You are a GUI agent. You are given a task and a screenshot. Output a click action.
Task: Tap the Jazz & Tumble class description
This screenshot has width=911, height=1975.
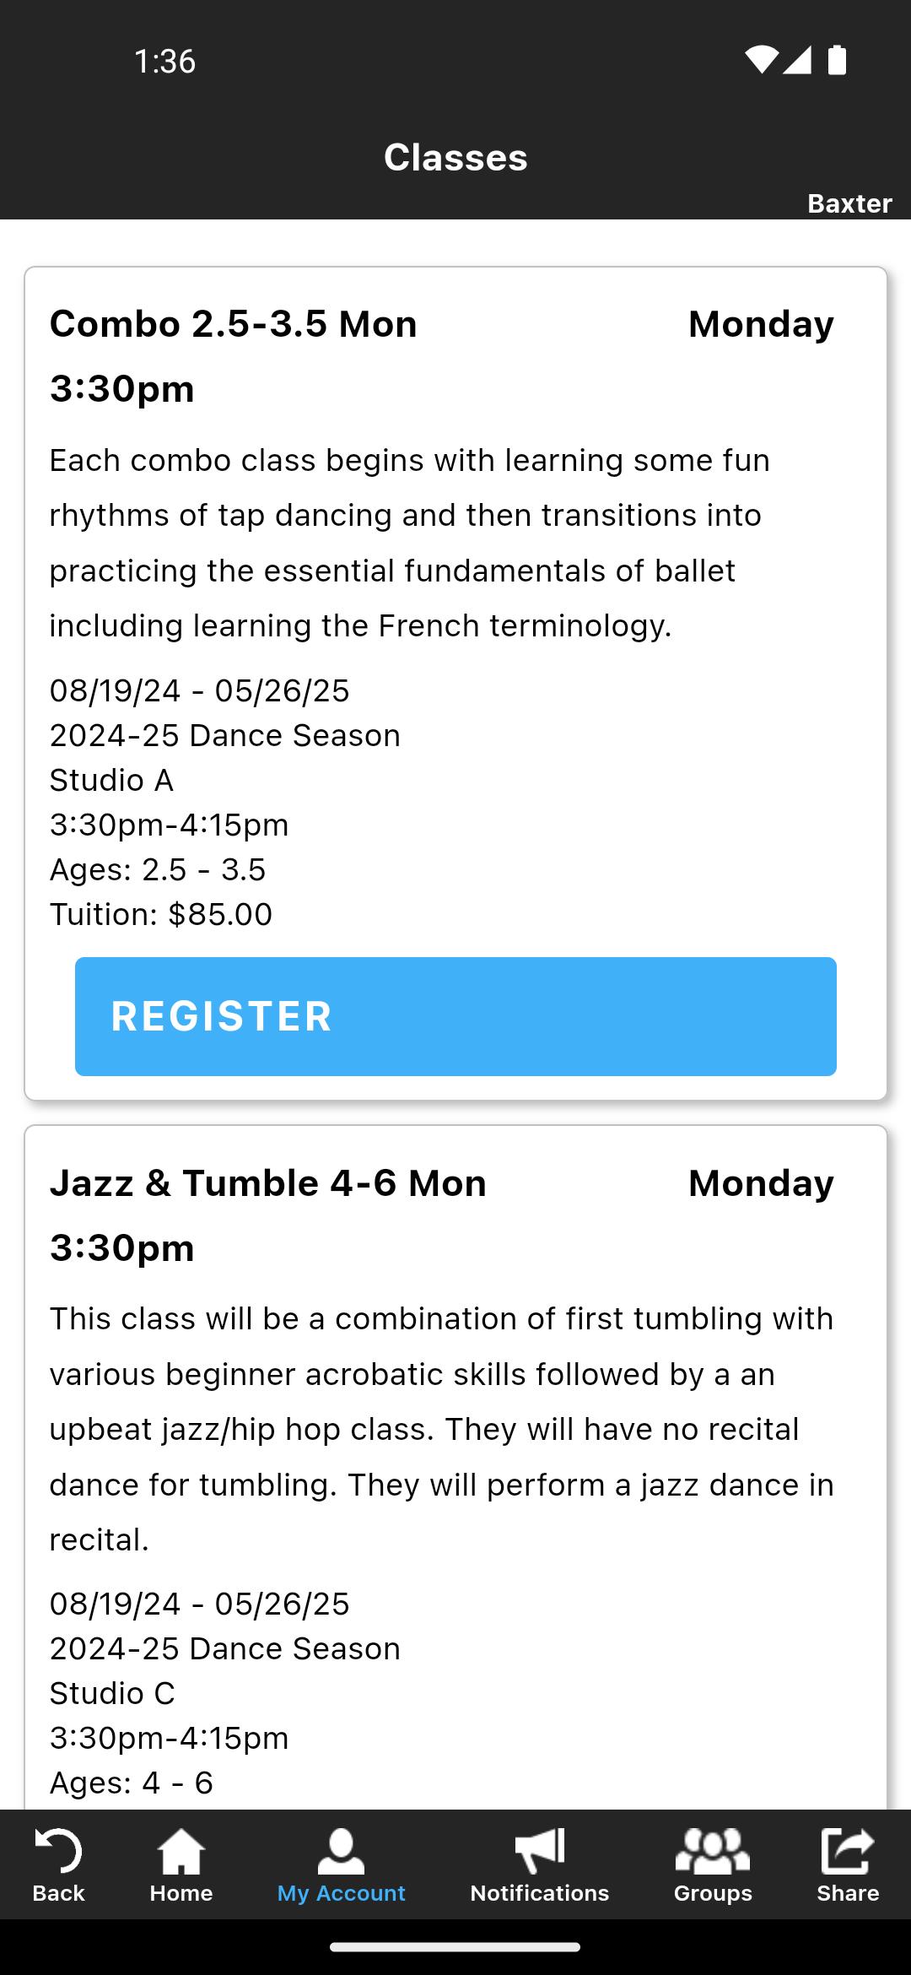(x=442, y=1429)
